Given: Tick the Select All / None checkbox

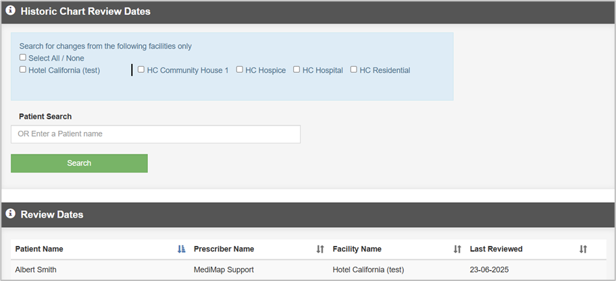Looking at the screenshot, I should 23,58.
